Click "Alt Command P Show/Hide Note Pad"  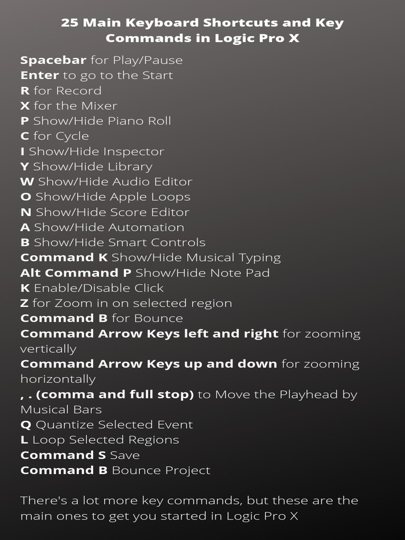(145, 273)
